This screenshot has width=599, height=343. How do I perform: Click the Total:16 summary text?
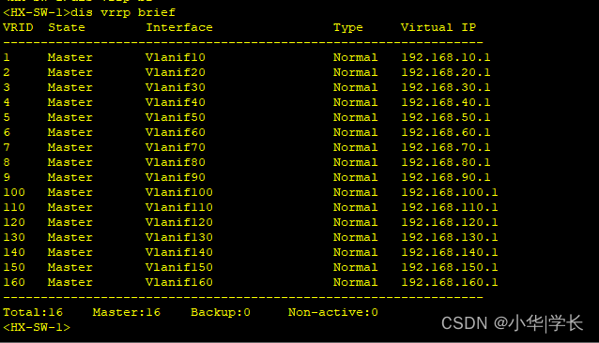tap(33, 312)
